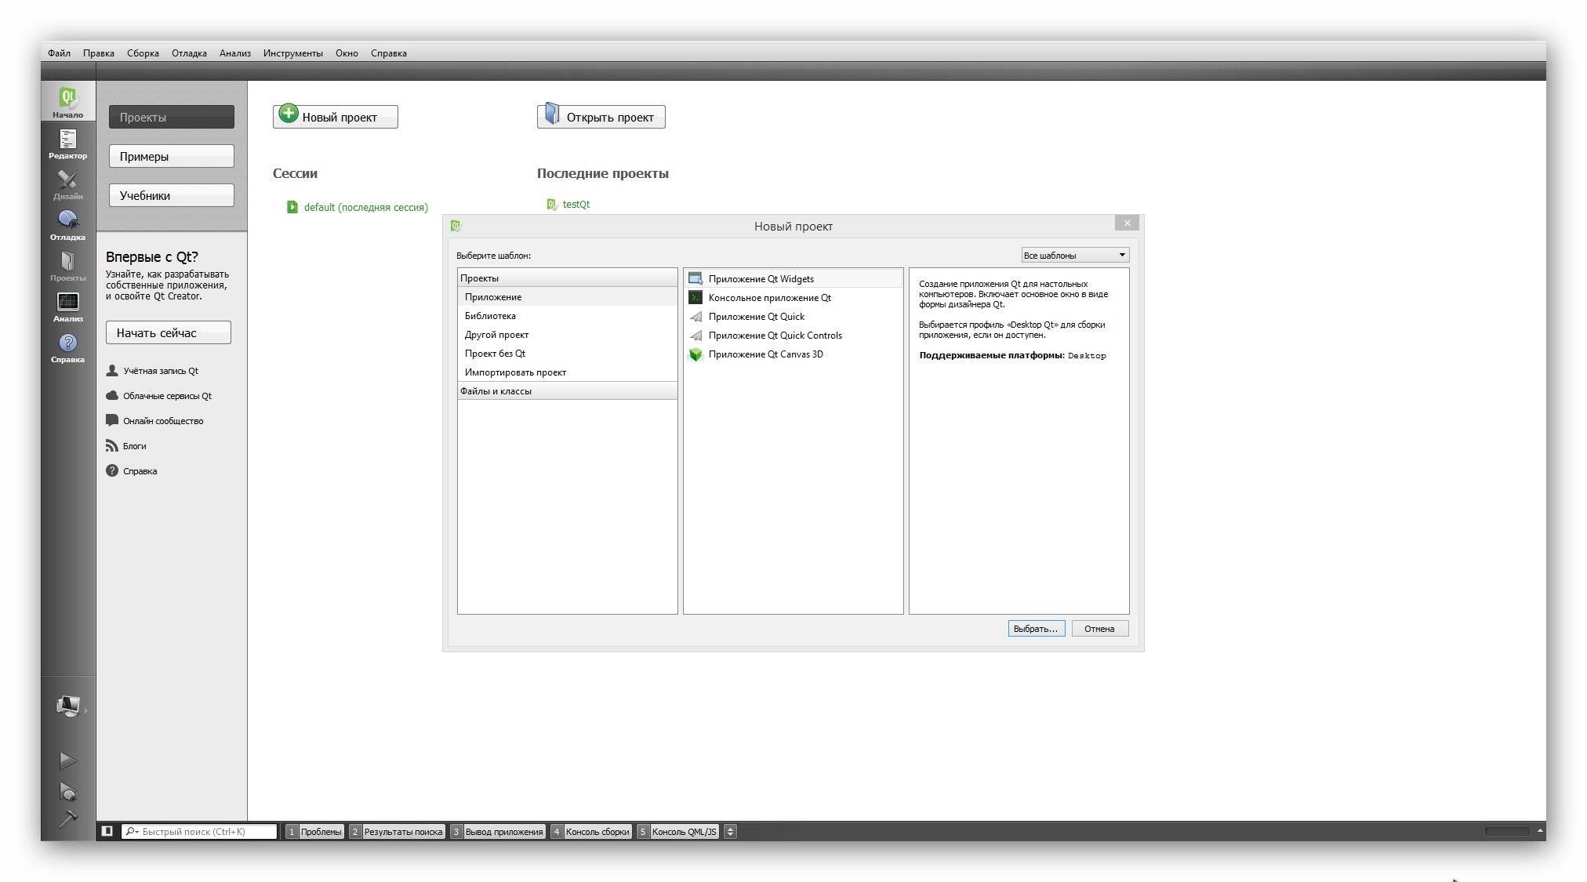Viewport: 1587px width, 882px height.
Task: Click Приложение Qt Quick paper-plane icon
Action: (x=695, y=316)
